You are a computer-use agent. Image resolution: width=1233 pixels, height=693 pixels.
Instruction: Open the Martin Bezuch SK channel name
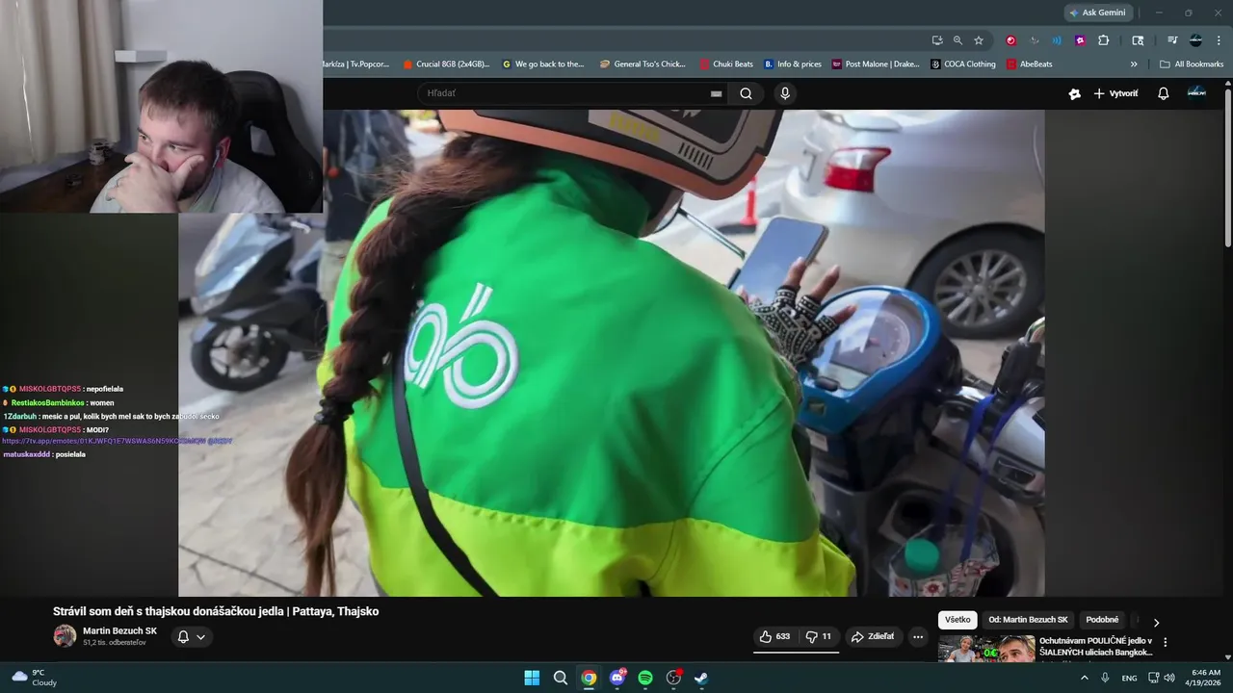point(119,631)
